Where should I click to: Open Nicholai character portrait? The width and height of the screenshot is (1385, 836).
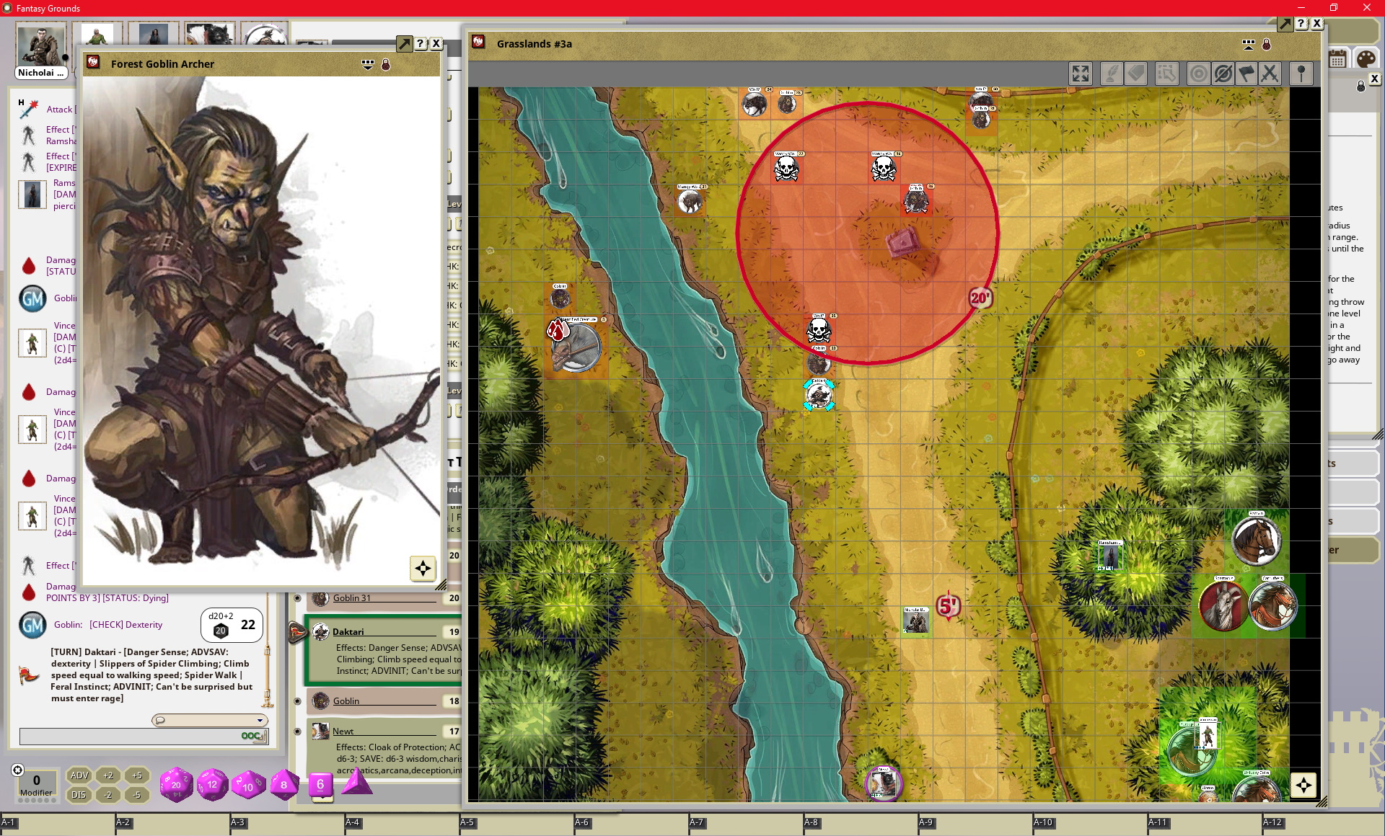click(41, 45)
